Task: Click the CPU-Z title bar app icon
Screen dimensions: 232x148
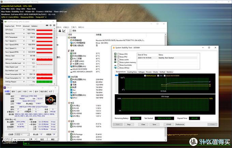Action: (x=5, y=88)
